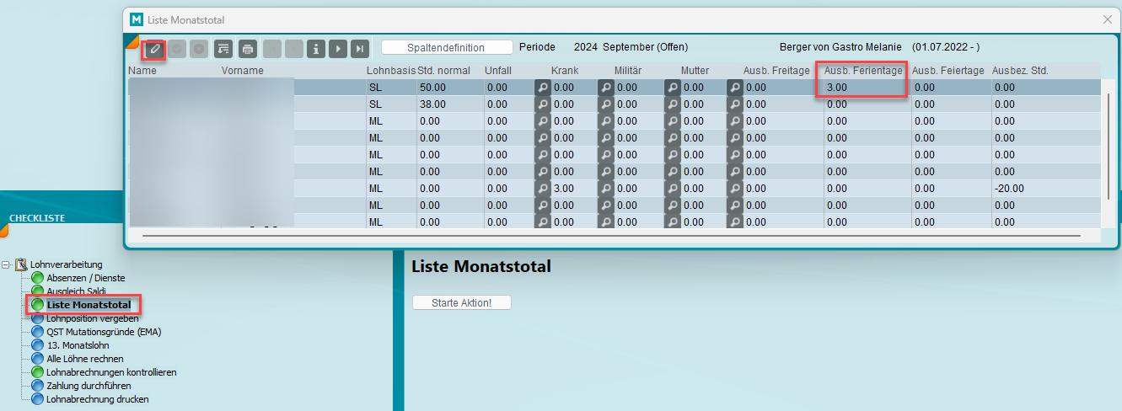Screen dimensions: 1122x411
Task: Click the list sort icon beside printer
Action: (223, 49)
